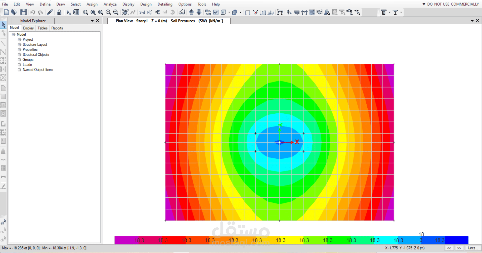This screenshot has height=253, width=482.
Task: Switch to Elevation view button
Action: pos(157,12)
